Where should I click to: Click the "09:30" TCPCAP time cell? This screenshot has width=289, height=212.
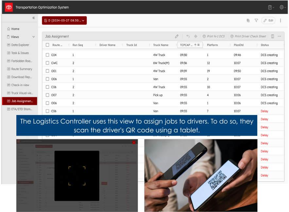pos(183,55)
